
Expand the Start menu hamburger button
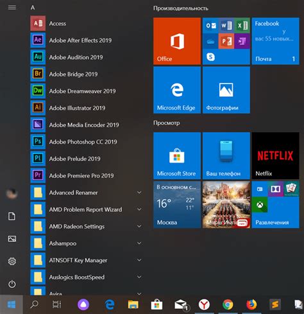12,8
